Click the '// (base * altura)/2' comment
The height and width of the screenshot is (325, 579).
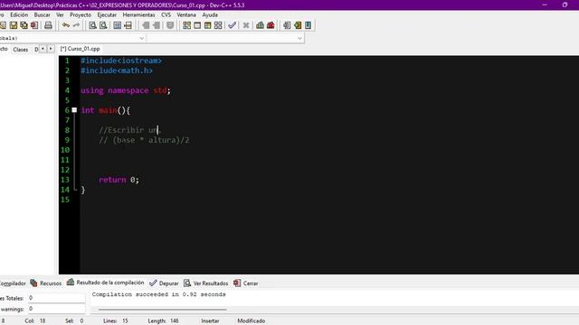point(144,140)
